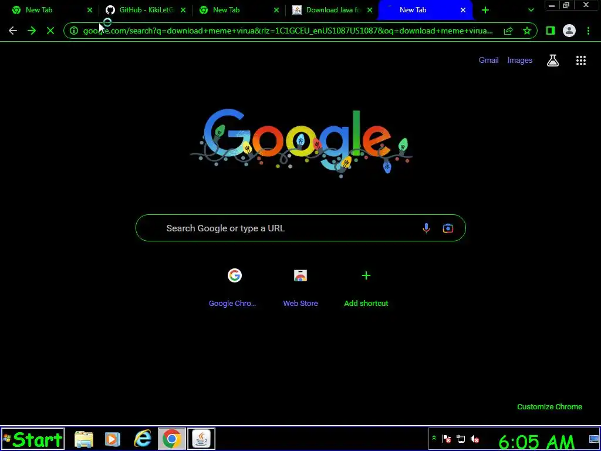Open the Gmail link
Screen dimensions: 601x451
pyautogui.click(x=489, y=60)
